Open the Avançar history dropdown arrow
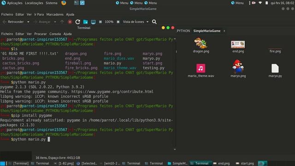The width and height of the screenshot is (295, 166). tap(55, 22)
